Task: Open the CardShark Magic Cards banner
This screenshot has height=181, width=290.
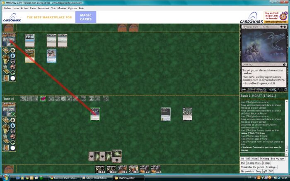Action: (x=49, y=17)
